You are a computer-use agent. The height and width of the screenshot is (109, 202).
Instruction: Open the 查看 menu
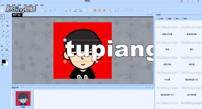(36, 5)
